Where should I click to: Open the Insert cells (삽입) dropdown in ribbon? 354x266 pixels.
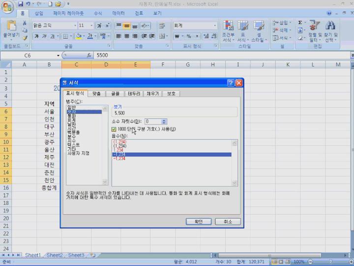[x=282, y=23]
